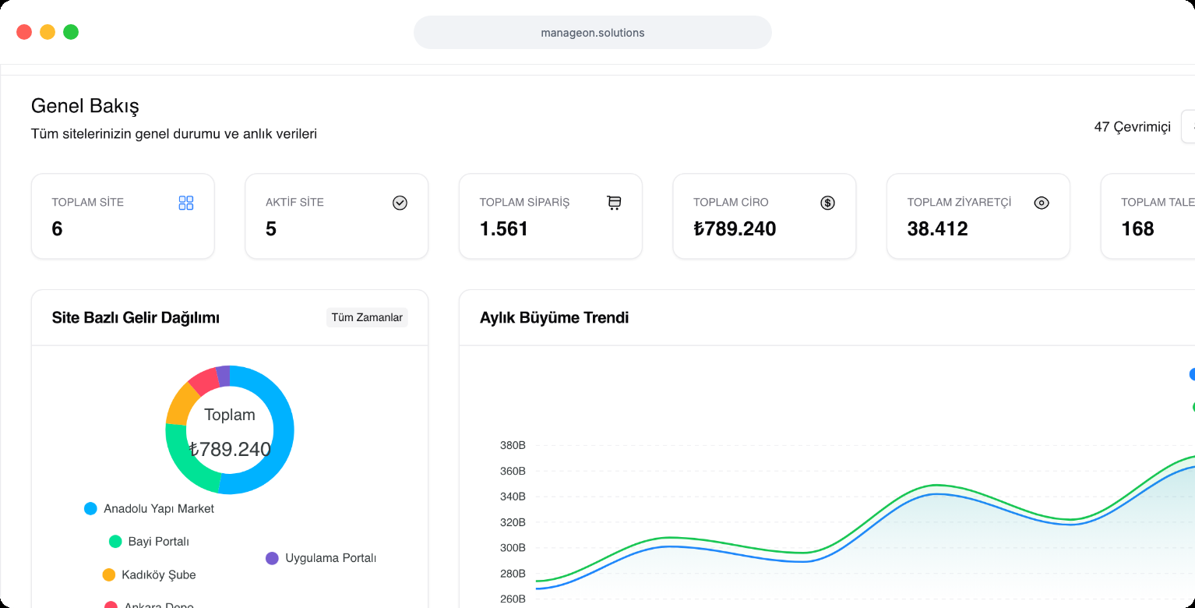Click the dollar coin icon in Toplam Ciro card

(827, 203)
